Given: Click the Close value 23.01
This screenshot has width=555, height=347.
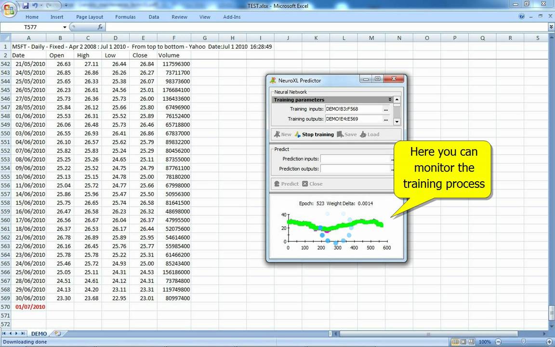Looking at the screenshot, I should coord(143,298).
